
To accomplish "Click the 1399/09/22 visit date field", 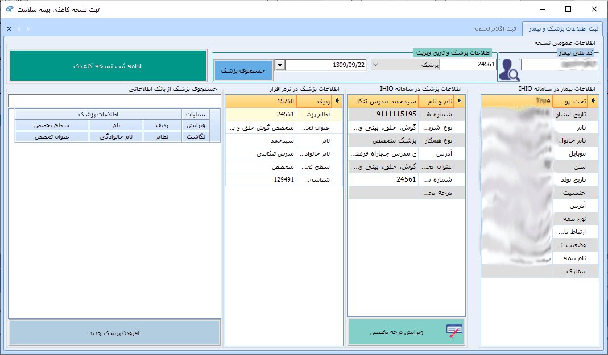I will 326,65.
